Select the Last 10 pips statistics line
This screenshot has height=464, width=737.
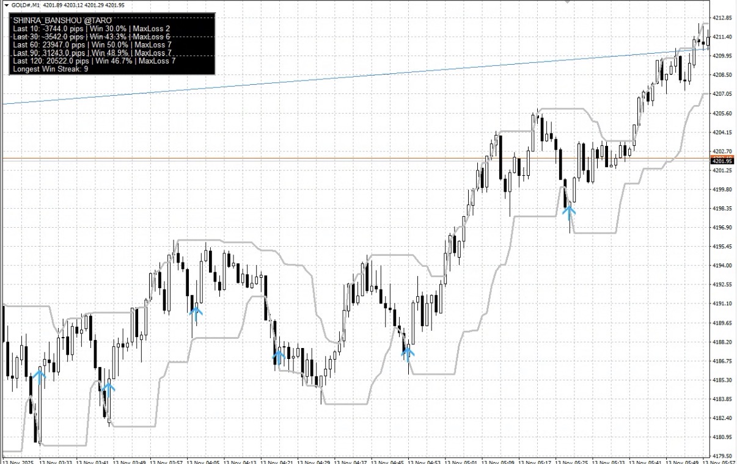coord(92,29)
